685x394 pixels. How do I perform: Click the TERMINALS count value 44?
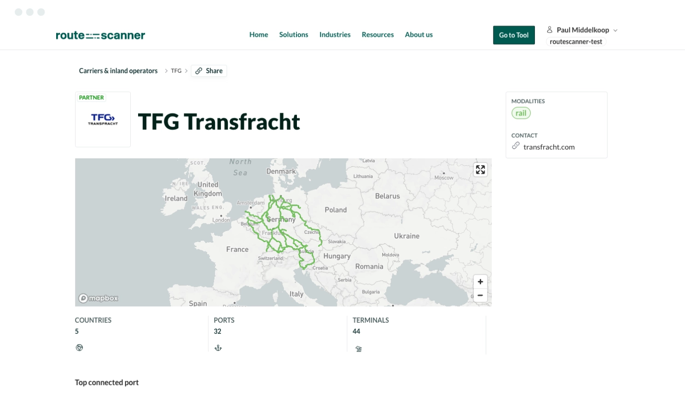(356, 331)
